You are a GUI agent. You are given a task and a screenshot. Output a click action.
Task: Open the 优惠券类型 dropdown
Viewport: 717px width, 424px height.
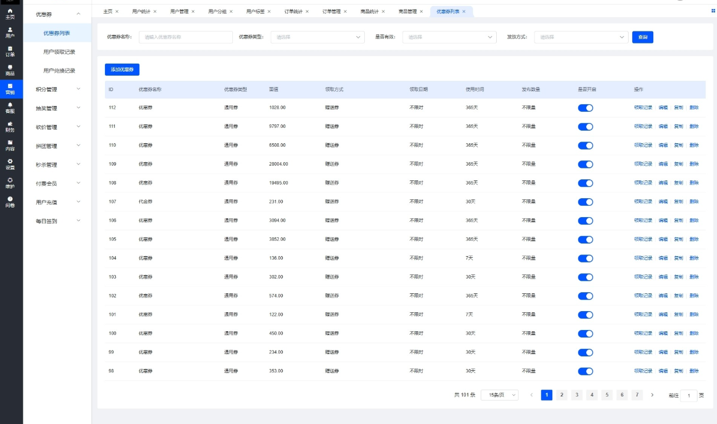point(317,37)
